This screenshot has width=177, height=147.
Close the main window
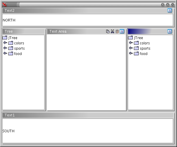point(173,5)
